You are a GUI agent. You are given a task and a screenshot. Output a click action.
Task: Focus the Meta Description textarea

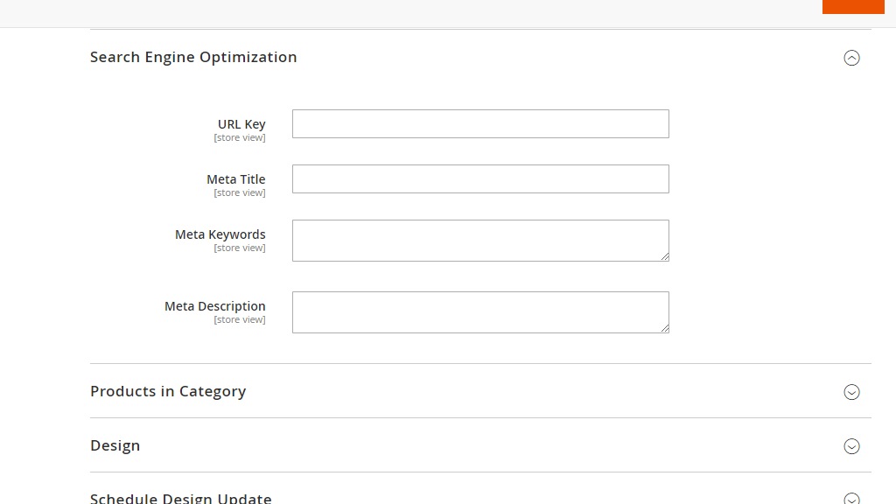[479, 311]
